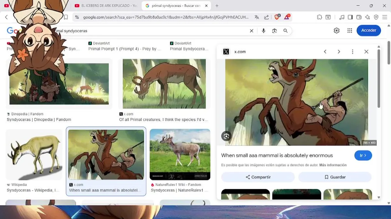This screenshot has width=391, height=219.
Task: Click the translate page icon
Action: [257, 17]
